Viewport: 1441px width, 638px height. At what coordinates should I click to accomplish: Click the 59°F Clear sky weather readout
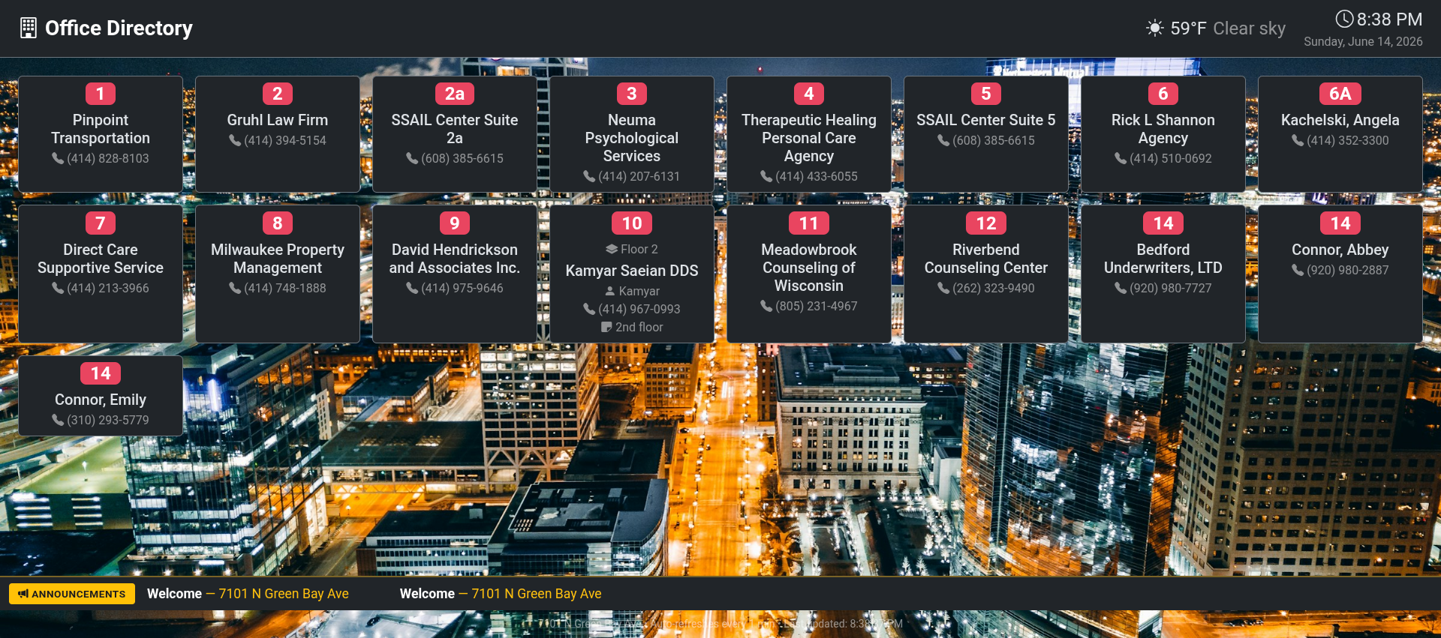(x=1228, y=28)
